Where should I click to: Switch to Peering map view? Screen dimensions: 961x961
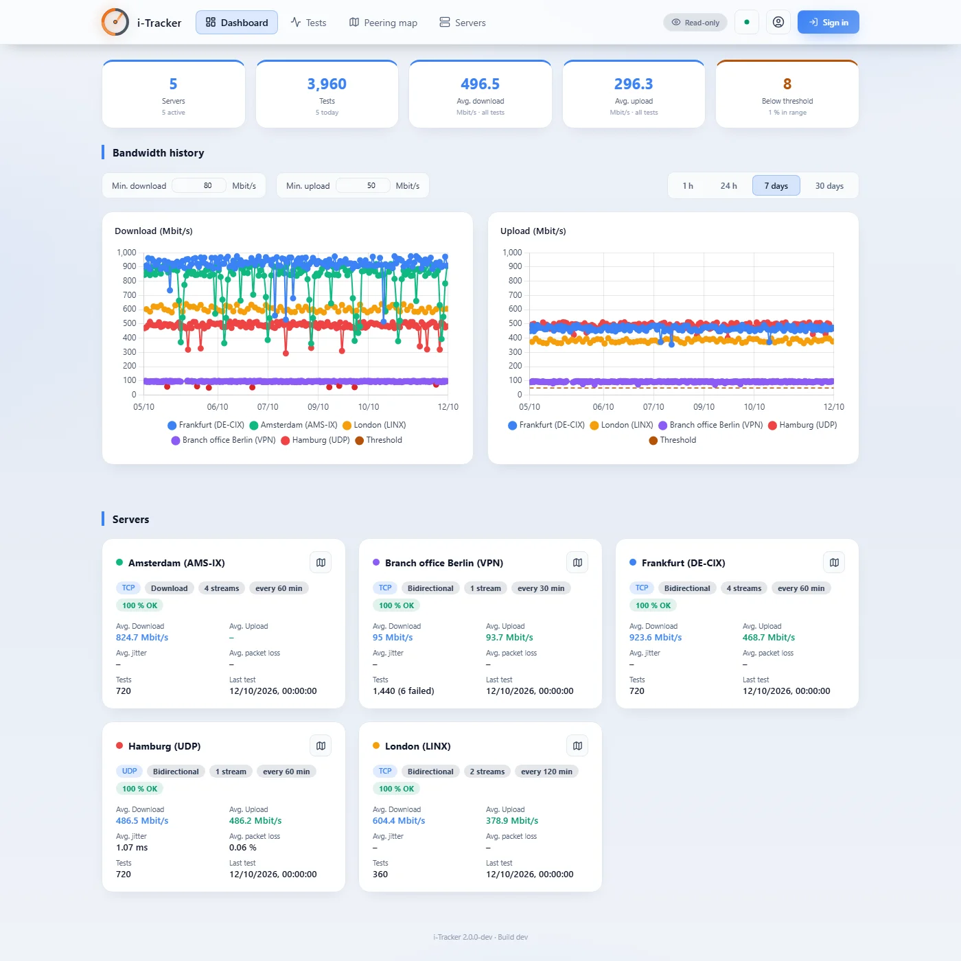coord(383,23)
